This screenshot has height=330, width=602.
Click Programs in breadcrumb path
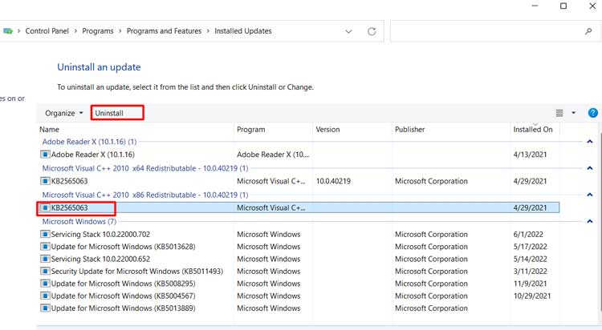click(x=97, y=31)
